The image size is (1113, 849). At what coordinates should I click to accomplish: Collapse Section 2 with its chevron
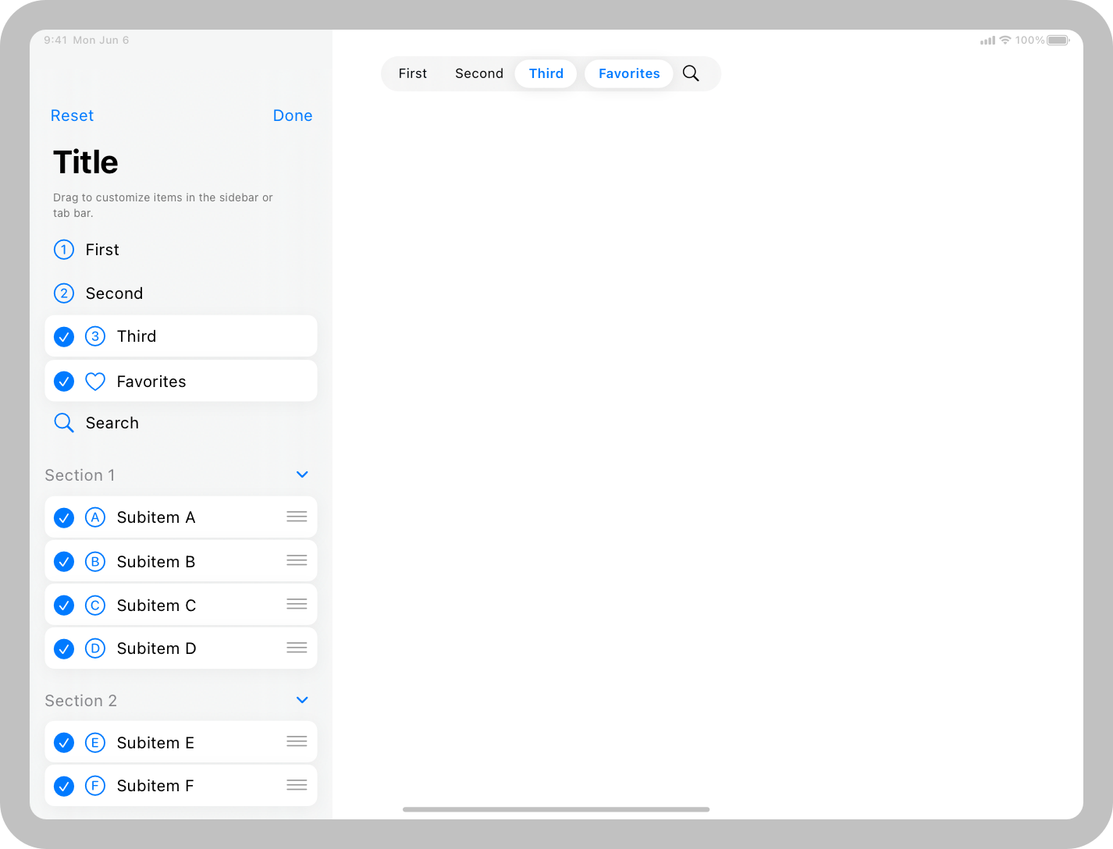[302, 699]
